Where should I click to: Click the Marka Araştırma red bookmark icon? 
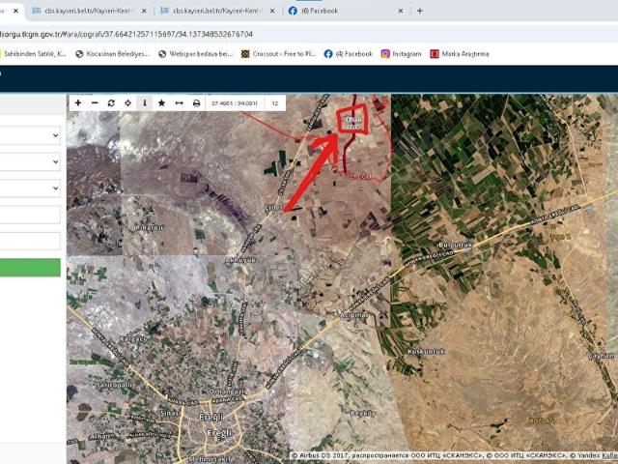point(435,54)
